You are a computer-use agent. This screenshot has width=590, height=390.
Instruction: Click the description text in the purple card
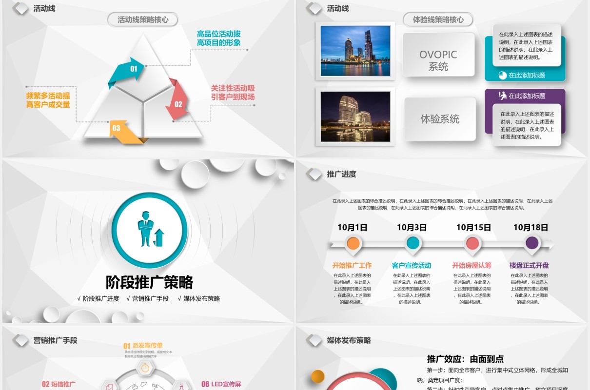pos(527,125)
